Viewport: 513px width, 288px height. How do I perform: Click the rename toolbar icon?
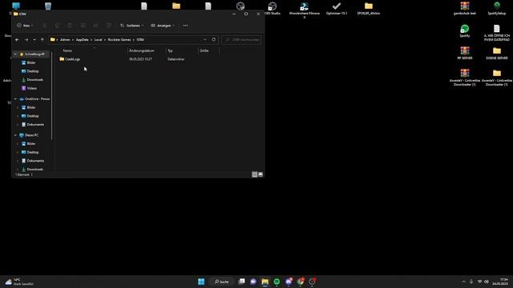(x=83, y=26)
